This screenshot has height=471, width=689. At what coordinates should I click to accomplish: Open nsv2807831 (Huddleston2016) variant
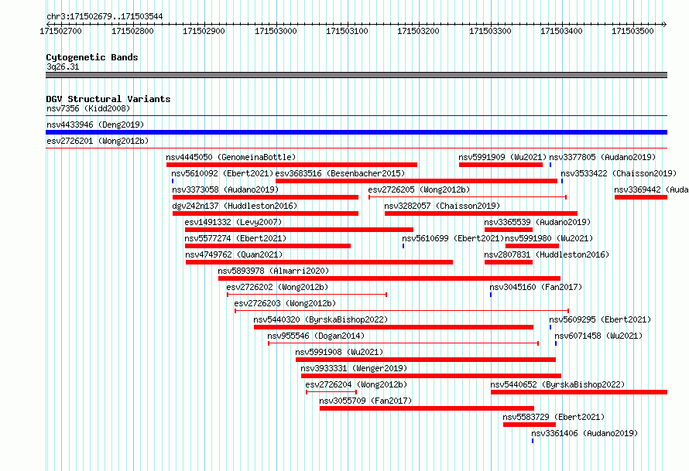pyautogui.click(x=547, y=254)
